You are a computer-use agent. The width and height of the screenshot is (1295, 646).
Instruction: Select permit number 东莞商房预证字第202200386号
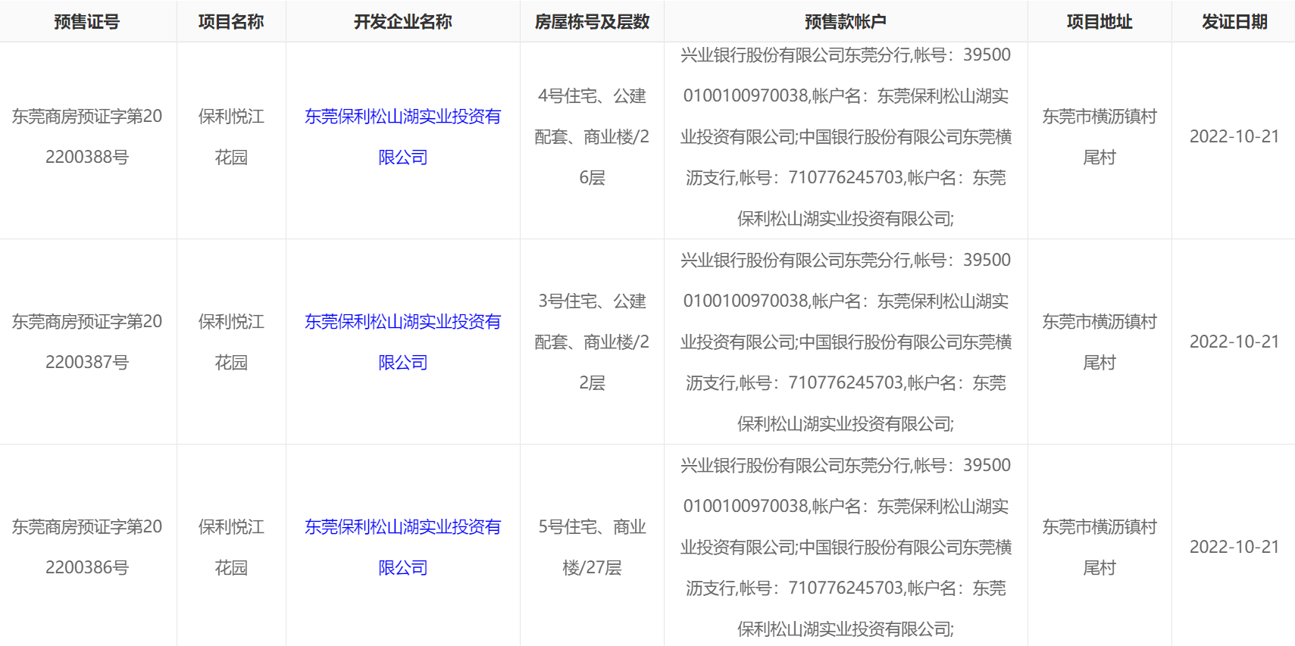click(x=87, y=548)
